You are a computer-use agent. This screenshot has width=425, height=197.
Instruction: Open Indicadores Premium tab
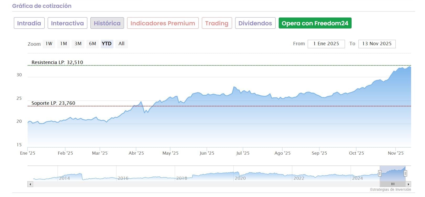coord(163,23)
